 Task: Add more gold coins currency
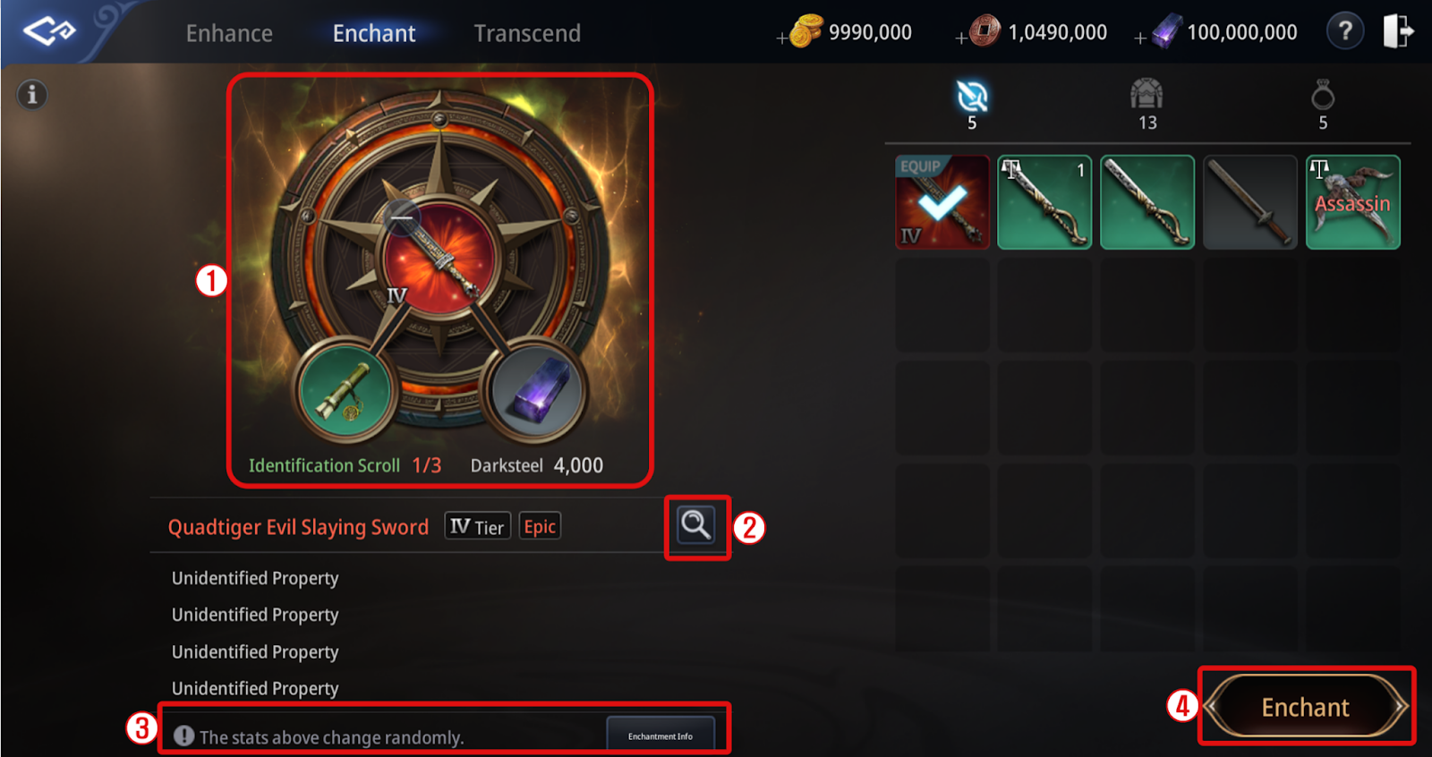pos(783,38)
